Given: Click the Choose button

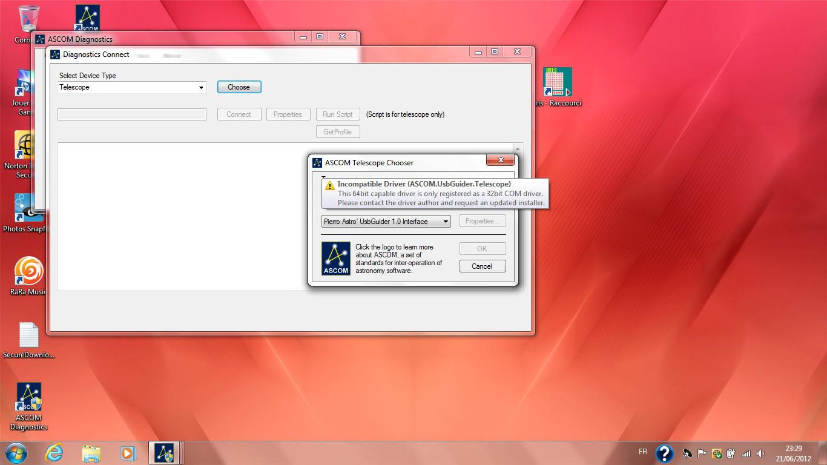Looking at the screenshot, I should (x=239, y=87).
